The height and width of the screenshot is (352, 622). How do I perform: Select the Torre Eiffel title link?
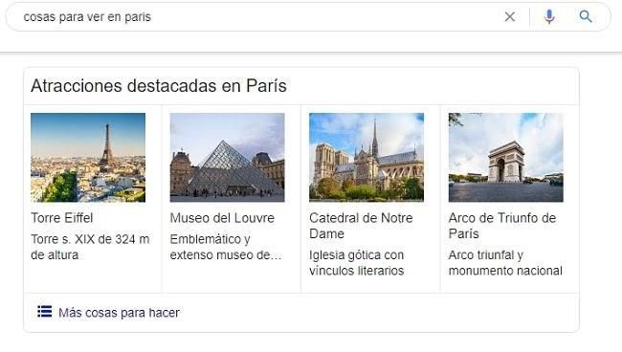pos(62,218)
